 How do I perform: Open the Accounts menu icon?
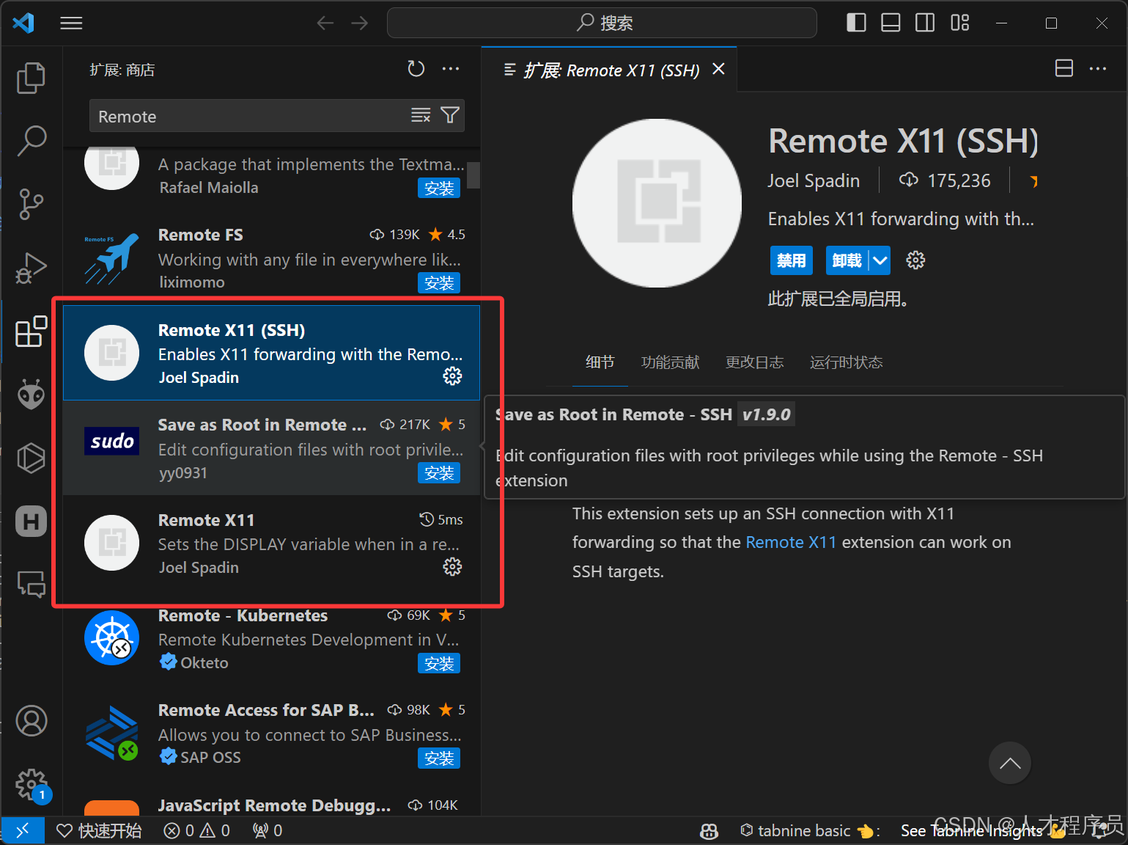(x=32, y=721)
